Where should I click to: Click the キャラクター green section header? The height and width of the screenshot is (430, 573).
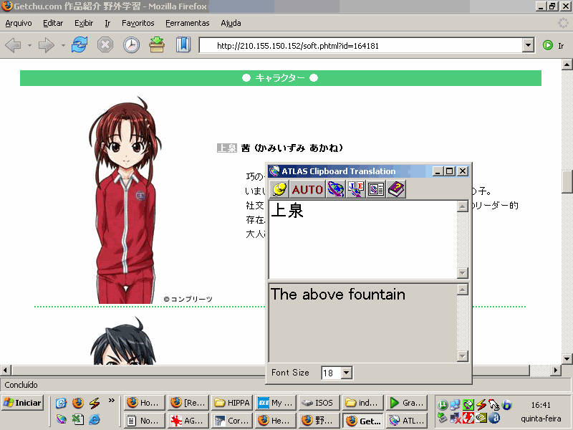[x=280, y=78]
